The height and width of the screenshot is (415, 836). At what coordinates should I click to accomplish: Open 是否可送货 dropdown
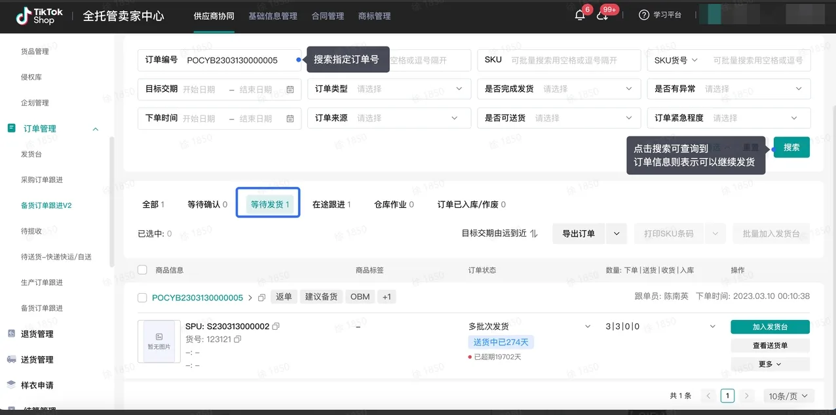pos(559,118)
